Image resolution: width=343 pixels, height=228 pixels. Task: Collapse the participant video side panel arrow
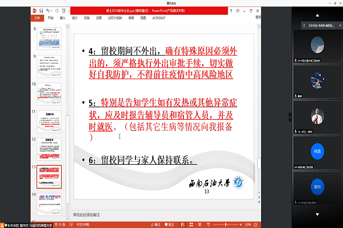point(289,116)
